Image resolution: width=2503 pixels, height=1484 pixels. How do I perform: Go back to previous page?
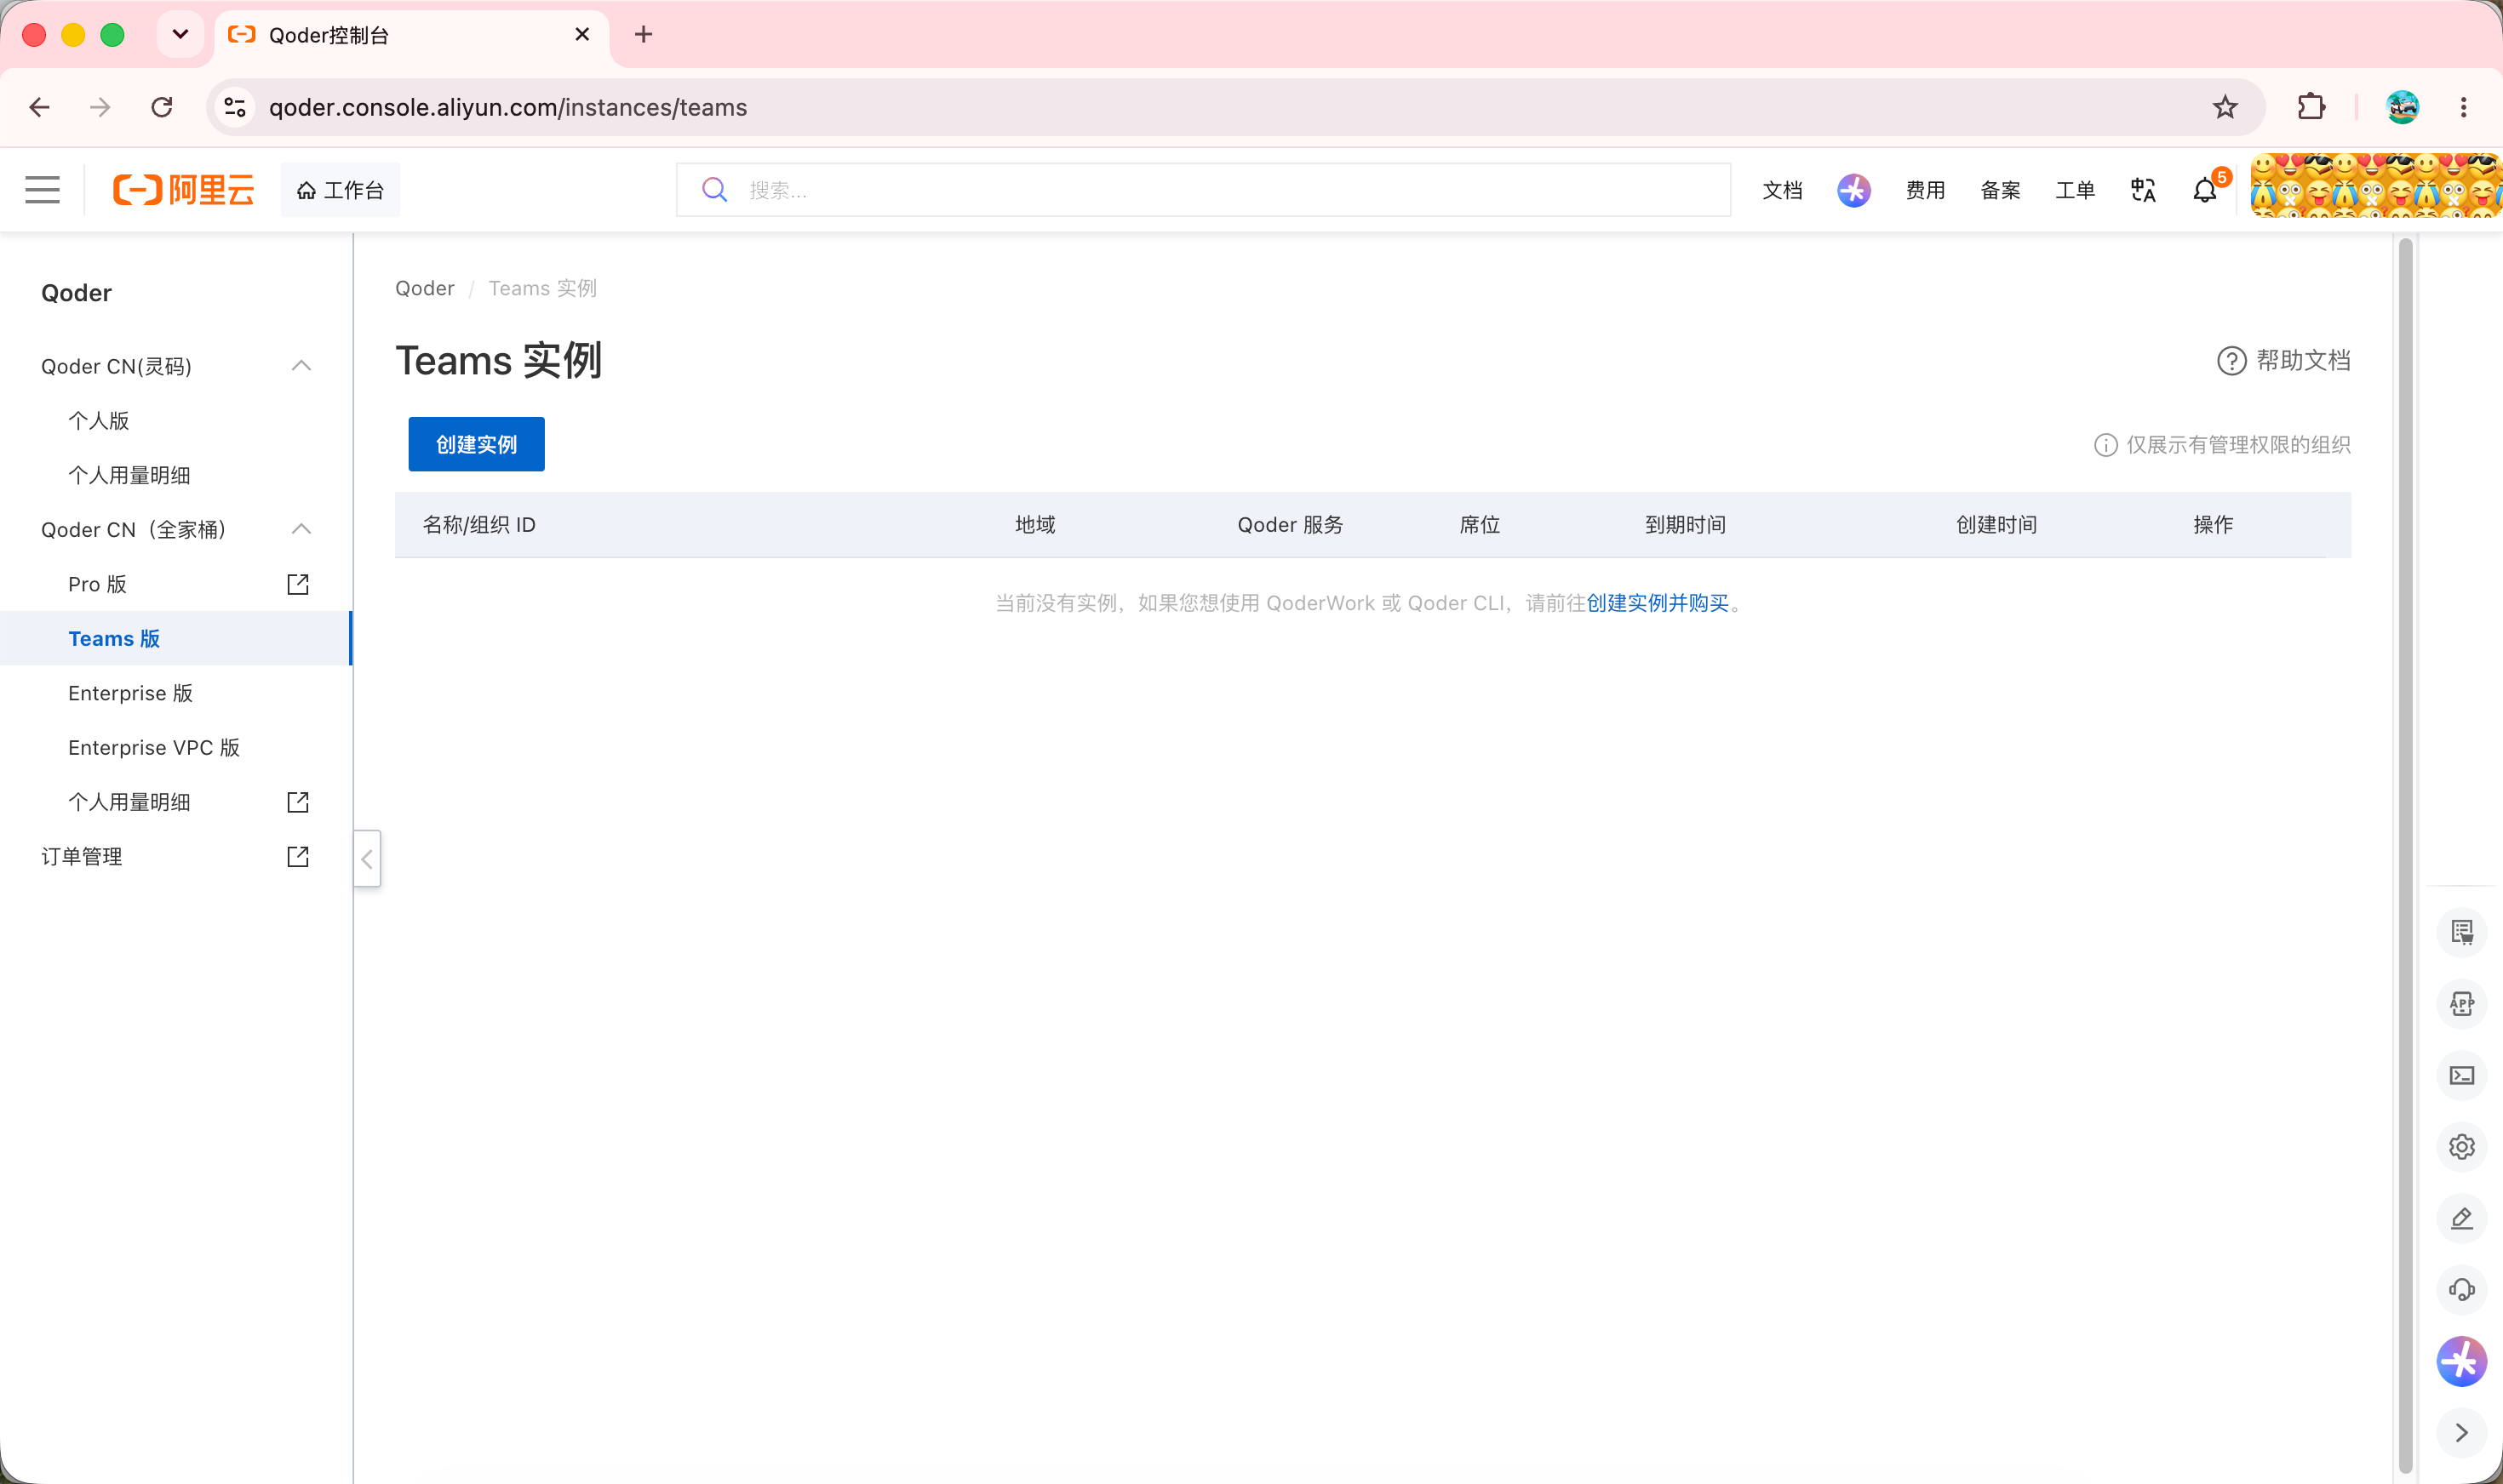[x=40, y=107]
